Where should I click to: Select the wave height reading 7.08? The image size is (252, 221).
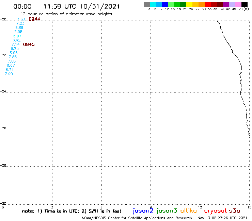[x=18, y=32]
